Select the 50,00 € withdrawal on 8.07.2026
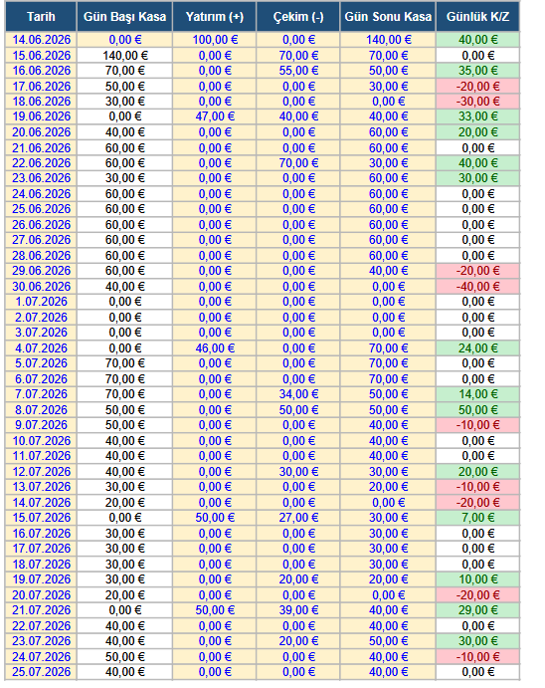 click(x=298, y=410)
